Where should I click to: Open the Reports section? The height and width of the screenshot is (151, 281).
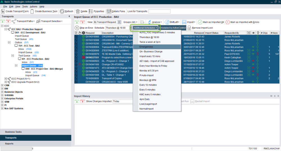coord(36,144)
